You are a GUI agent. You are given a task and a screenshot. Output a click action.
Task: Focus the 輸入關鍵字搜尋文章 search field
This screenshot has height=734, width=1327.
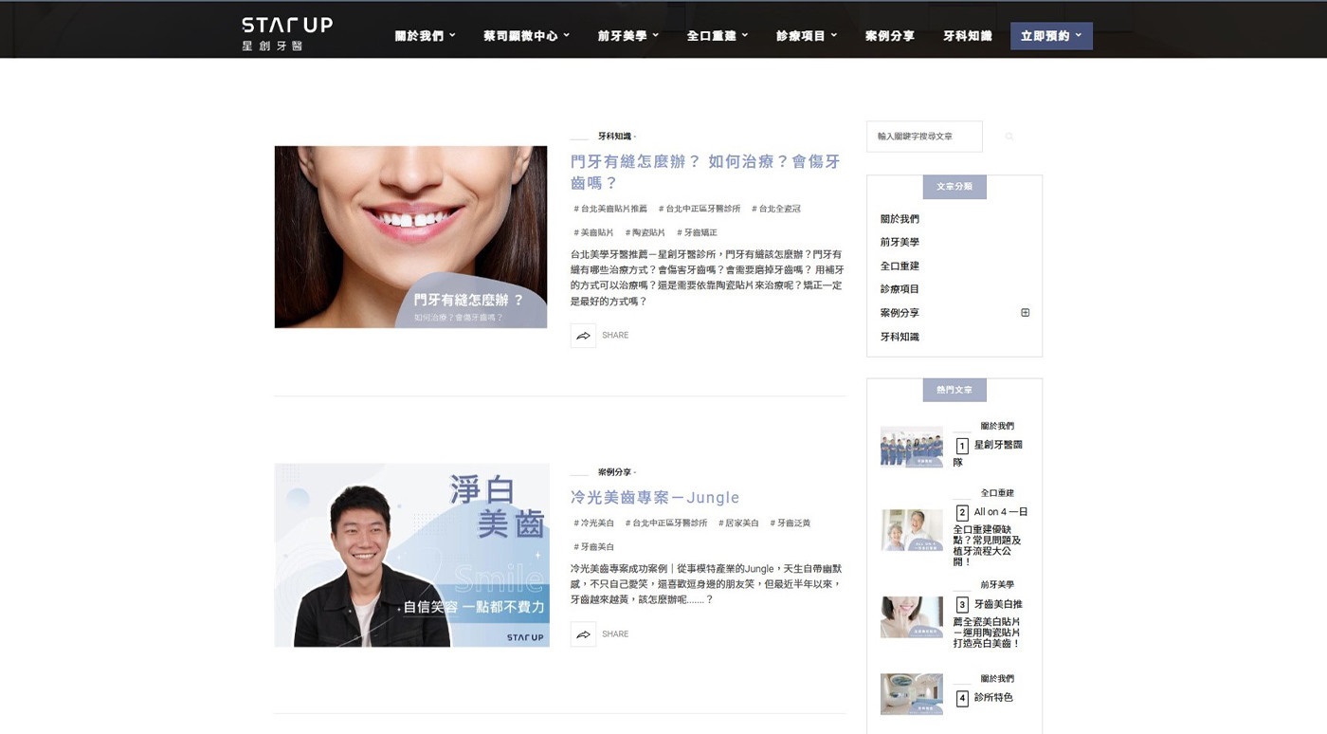coord(924,137)
